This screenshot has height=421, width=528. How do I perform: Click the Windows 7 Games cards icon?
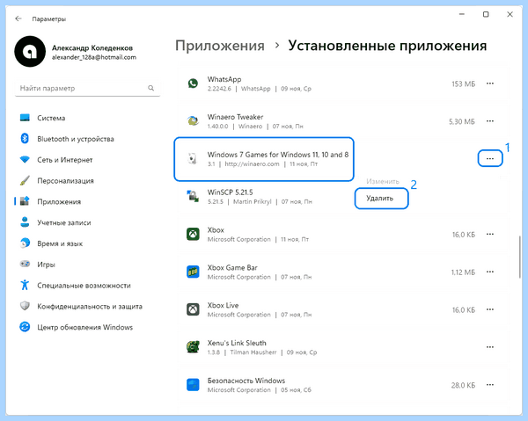tap(192, 159)
